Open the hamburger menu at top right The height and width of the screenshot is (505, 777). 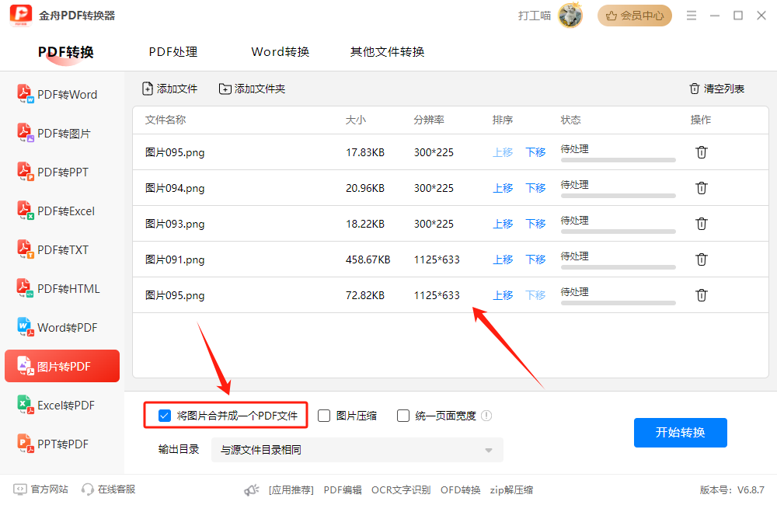tap(691, 14)
